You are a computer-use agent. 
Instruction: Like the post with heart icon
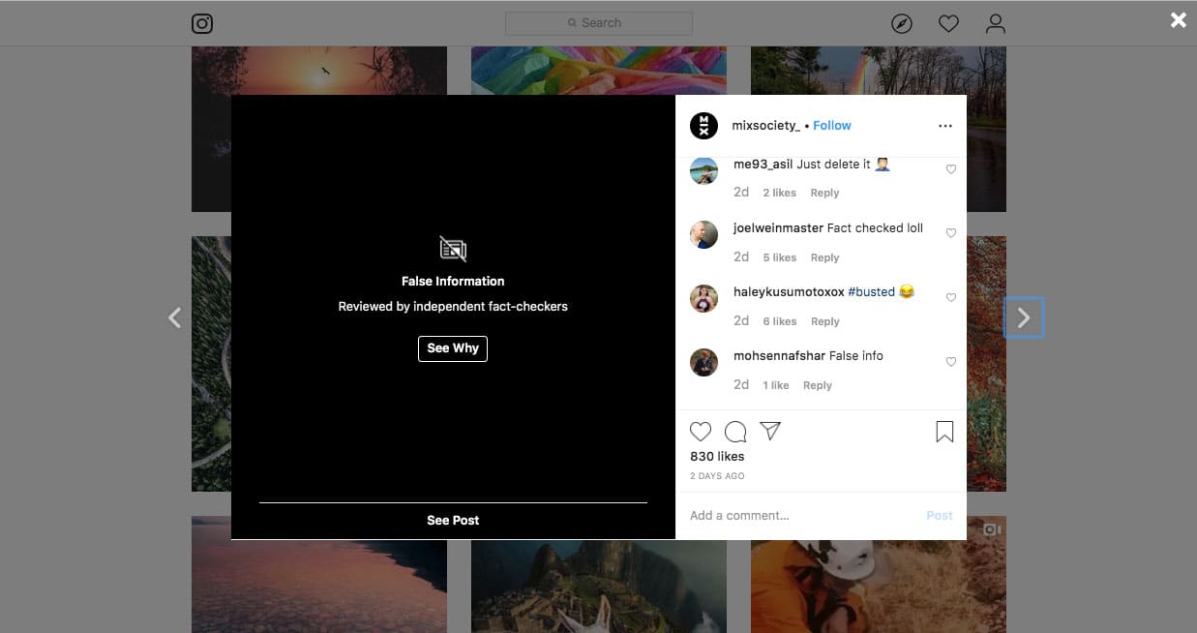click(x=701, y=432)
